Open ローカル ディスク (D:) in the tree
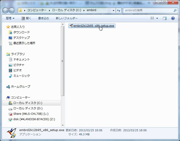This screenshot has width=180, height=141. [28, 108]
